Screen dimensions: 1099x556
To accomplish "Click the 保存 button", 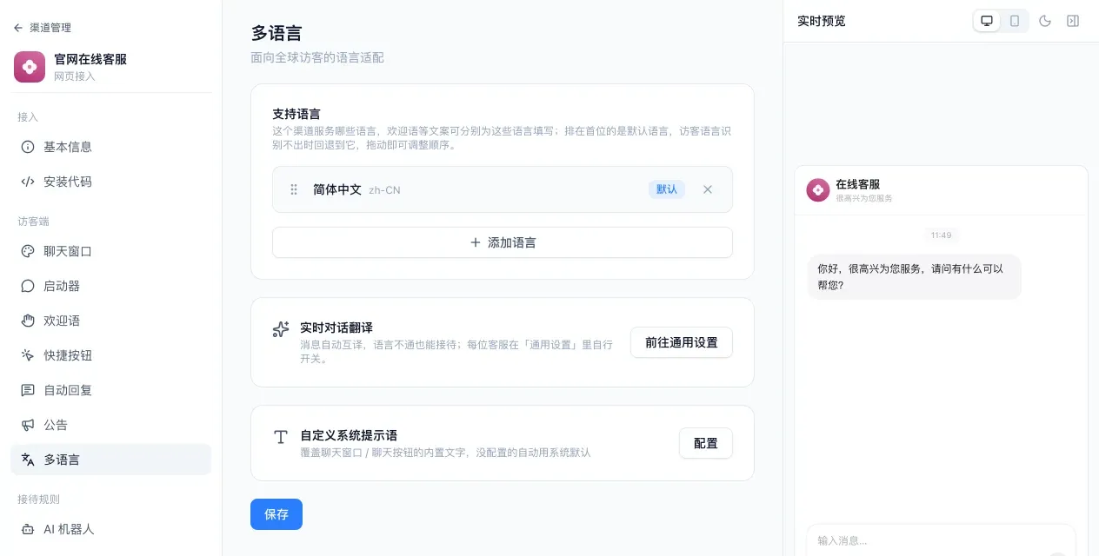I will pyautogui.click(x=276, y=514).
